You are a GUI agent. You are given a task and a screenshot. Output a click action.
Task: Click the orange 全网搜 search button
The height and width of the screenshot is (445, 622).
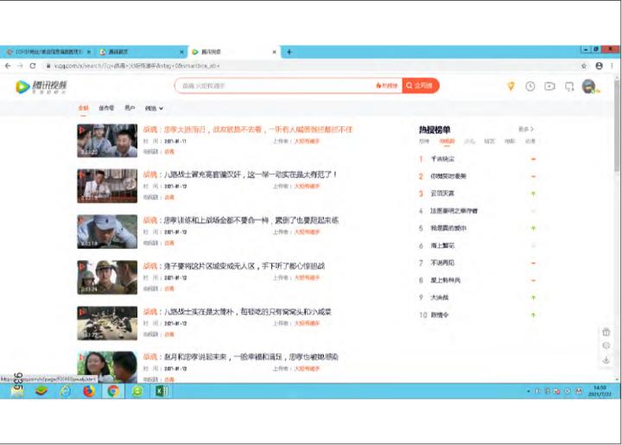coord(422,86)
